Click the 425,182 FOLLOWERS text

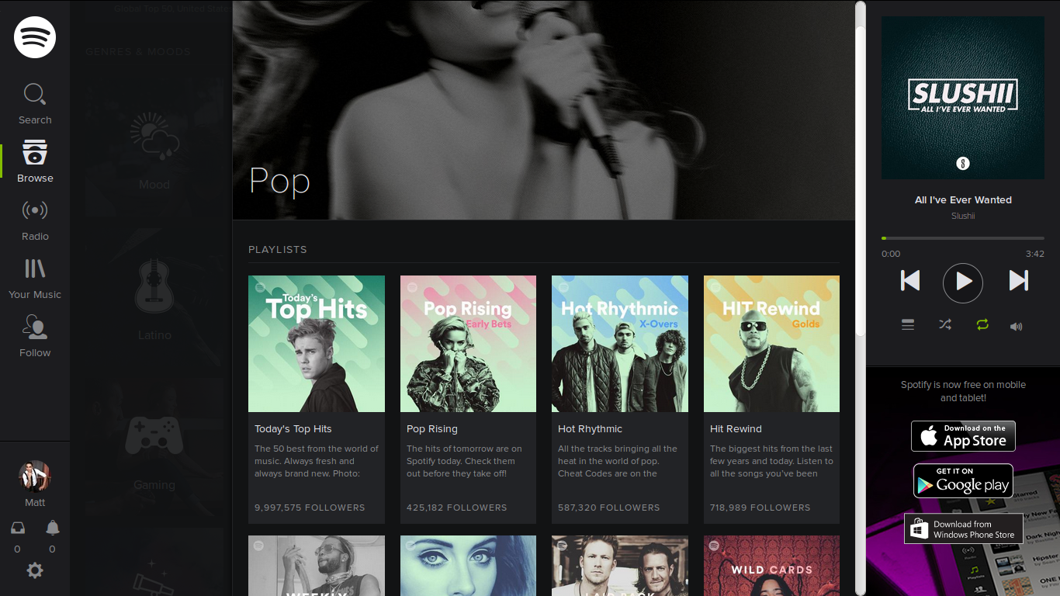coord(457,508)
